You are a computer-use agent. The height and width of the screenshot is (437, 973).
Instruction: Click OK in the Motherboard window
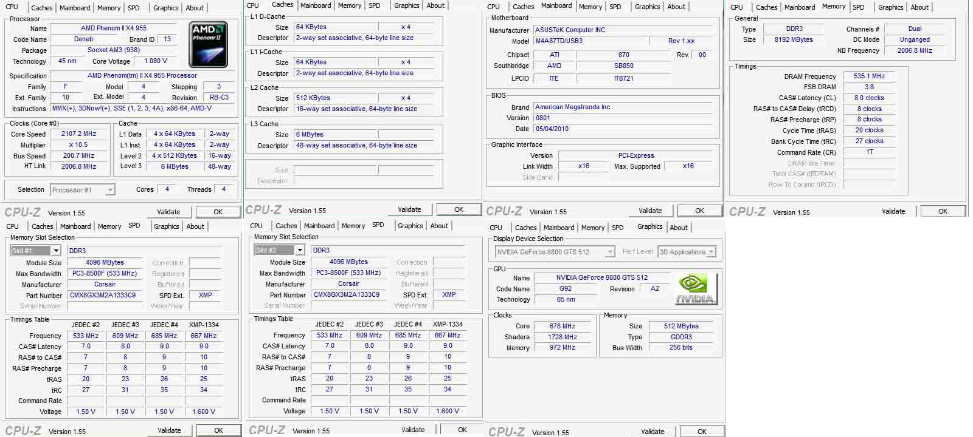pos(700,211)
